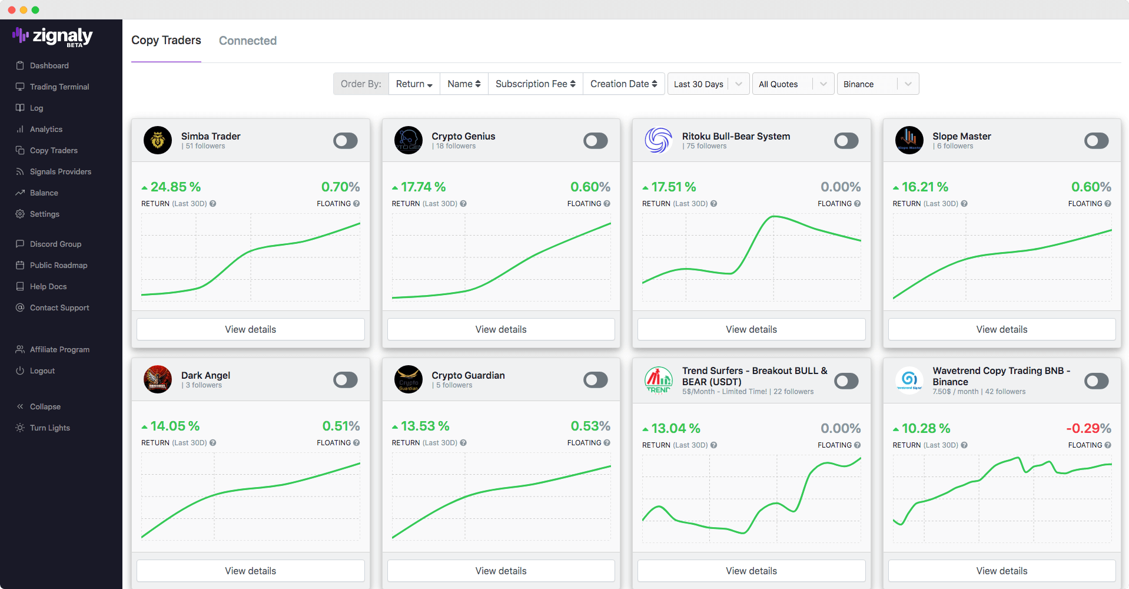The height and width of the screenshot is (589, 1129).
Task: Click the Signals Providers feed icon
Action: [20, 171]
